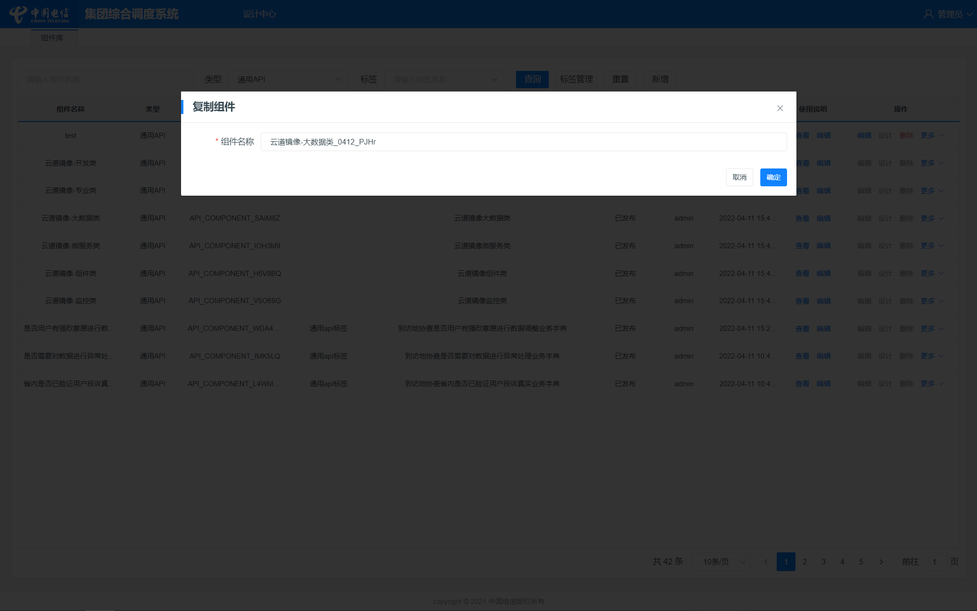Click the 确定 confirm button
The height and width of the screenshot is (611, 977).
773,177
